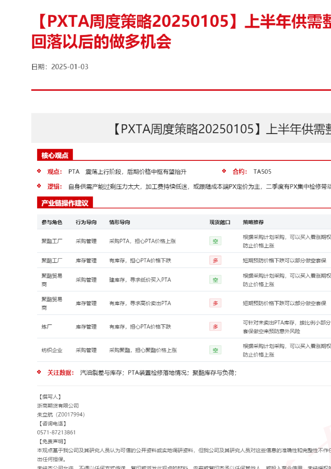Click the red diamond bullet before 逻辑
331x469 pixels.
click(39, 186)
